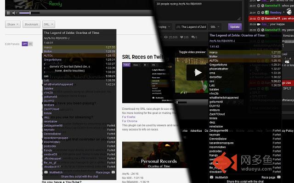Click the Hamboy username in chat

[276, 12]
